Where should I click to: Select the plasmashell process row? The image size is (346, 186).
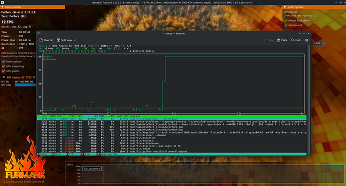pyautogui.click(x=171, y=119)
